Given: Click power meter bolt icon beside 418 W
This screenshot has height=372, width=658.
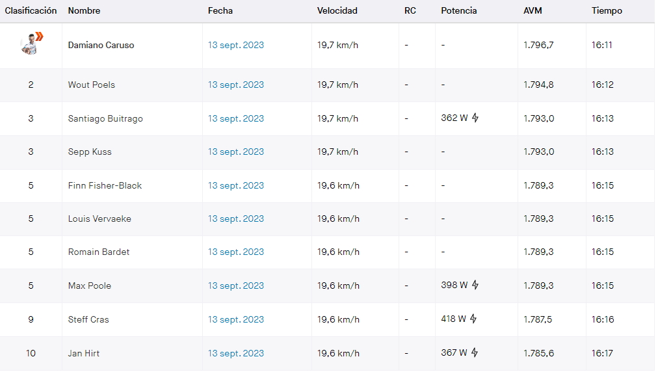Looking at the screenshot, I should 473,319.
